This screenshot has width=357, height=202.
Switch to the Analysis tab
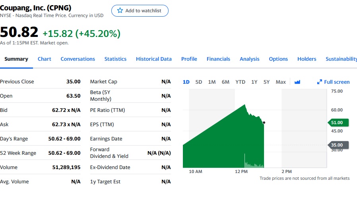[250, 59]
